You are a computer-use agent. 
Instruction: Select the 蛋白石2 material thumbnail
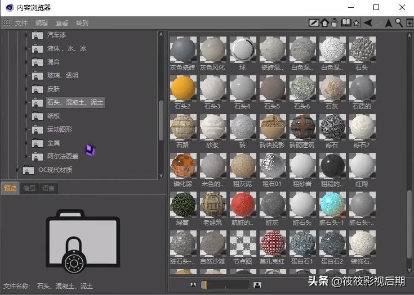click(332, 243)
